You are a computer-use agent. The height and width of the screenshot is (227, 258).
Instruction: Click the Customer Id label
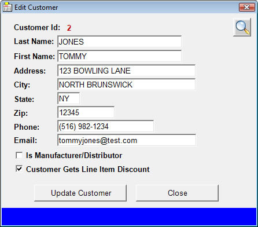point(37,27)
